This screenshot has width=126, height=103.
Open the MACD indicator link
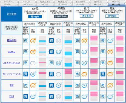pyautogui.click(x=12, y=52)
